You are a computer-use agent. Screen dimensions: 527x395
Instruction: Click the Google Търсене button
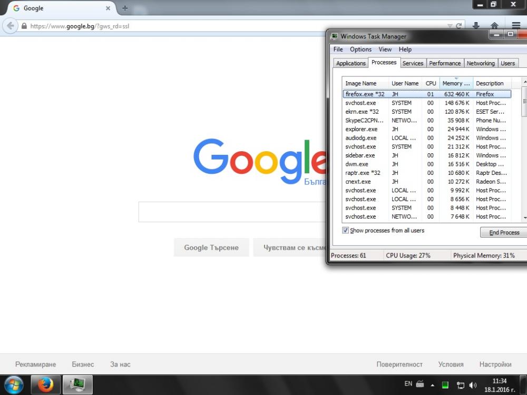[211, 248]
